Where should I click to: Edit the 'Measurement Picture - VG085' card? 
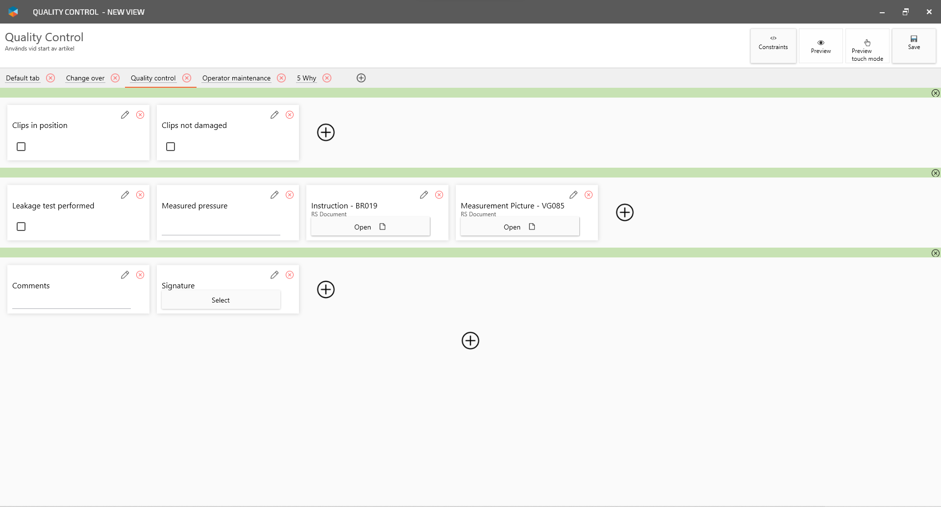573,195
